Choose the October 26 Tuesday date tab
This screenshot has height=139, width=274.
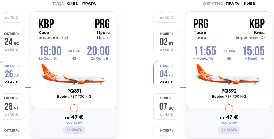pyautogui.click(x=15, y=74)
